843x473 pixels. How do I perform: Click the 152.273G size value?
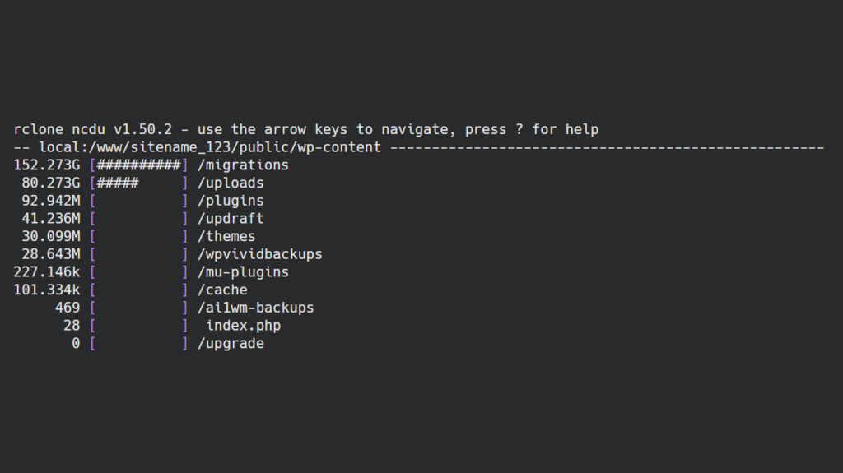click(47, 165)
